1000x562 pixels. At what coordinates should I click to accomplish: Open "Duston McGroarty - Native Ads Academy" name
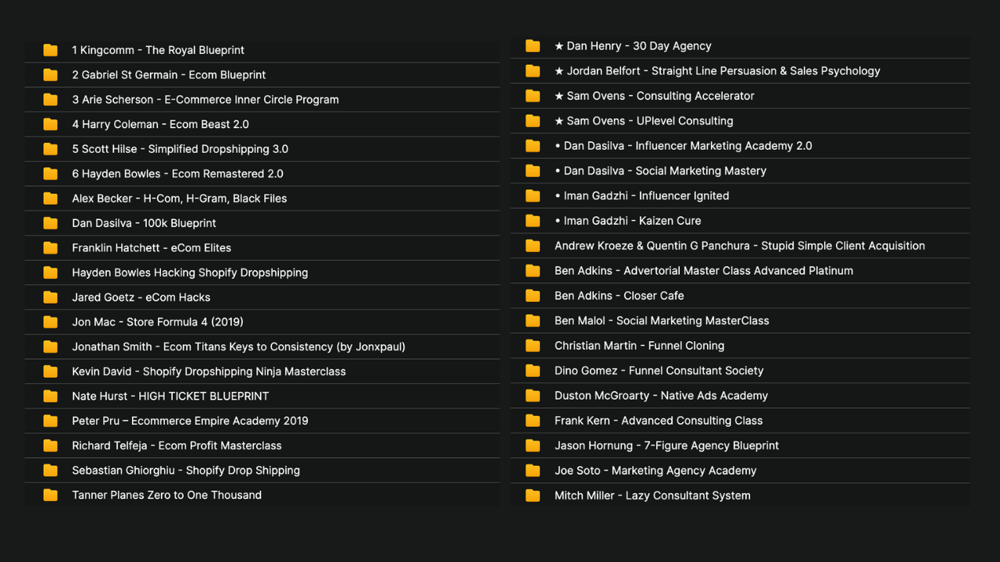click(661, 396)
